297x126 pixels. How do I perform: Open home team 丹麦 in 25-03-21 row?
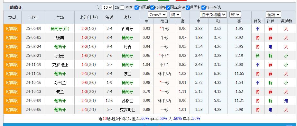click(60, 56)
